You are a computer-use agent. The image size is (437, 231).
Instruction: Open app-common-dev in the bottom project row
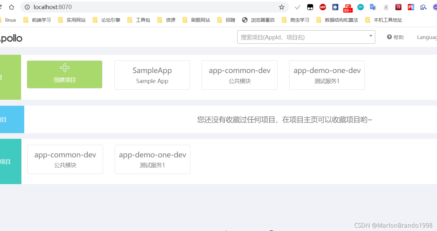click(65, 159)
